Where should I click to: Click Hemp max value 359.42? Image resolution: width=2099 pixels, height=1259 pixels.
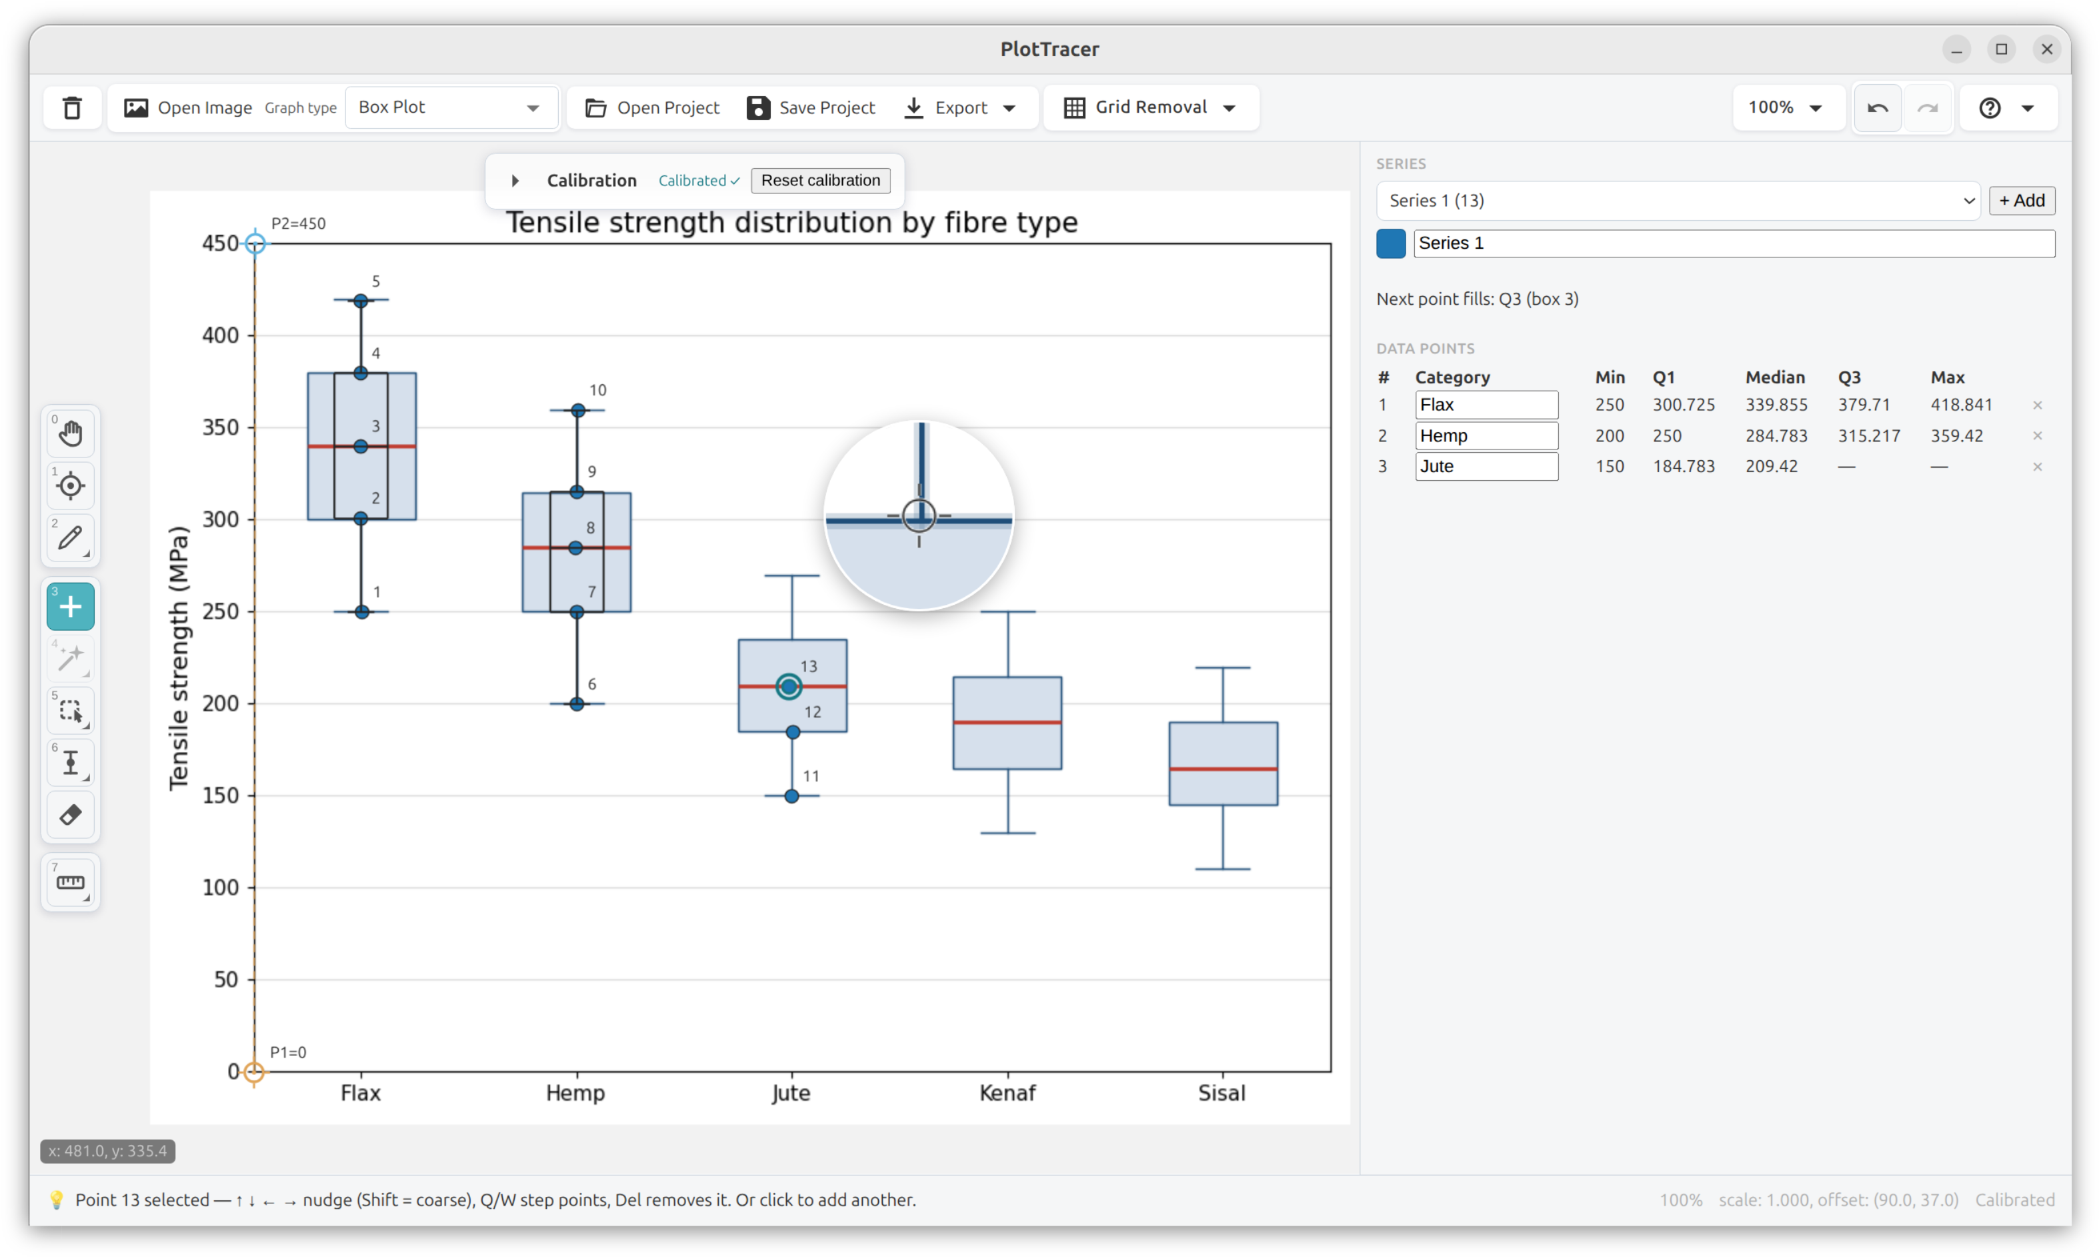click(1956, 436)
